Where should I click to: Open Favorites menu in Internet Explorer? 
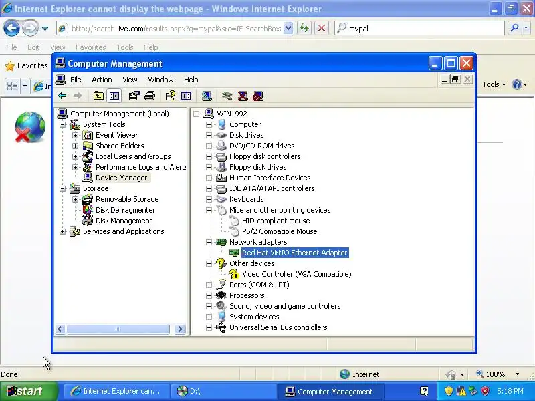tap(91, 47)
